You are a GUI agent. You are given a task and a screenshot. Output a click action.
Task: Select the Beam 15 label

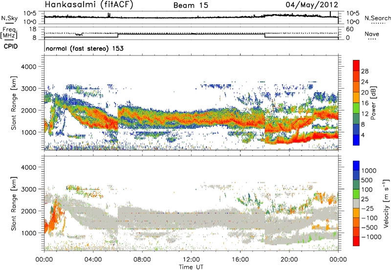pyautogui.click(x=191, y=5)
